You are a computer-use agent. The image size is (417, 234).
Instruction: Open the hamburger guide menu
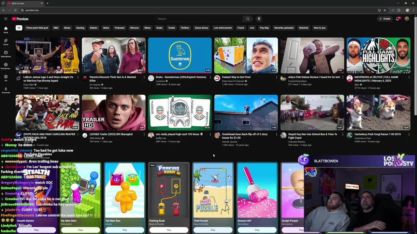[x=6, y=19]
